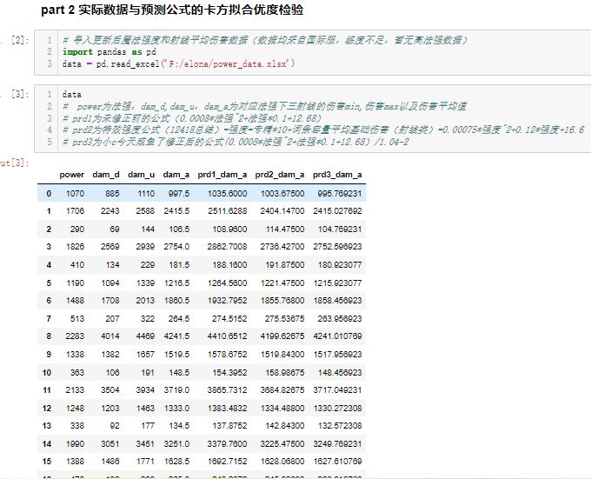This screenshot has width=591, height=479.
Task: Click power value 513 in row 7
Action: (76, 318)
